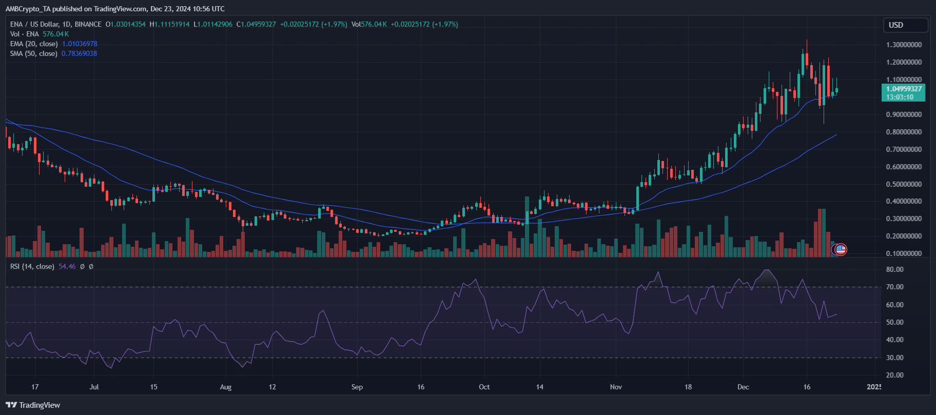Click the 70.00 RSI axis label
Viewport: 936px width, 415px height.
[x=894, y=287]
